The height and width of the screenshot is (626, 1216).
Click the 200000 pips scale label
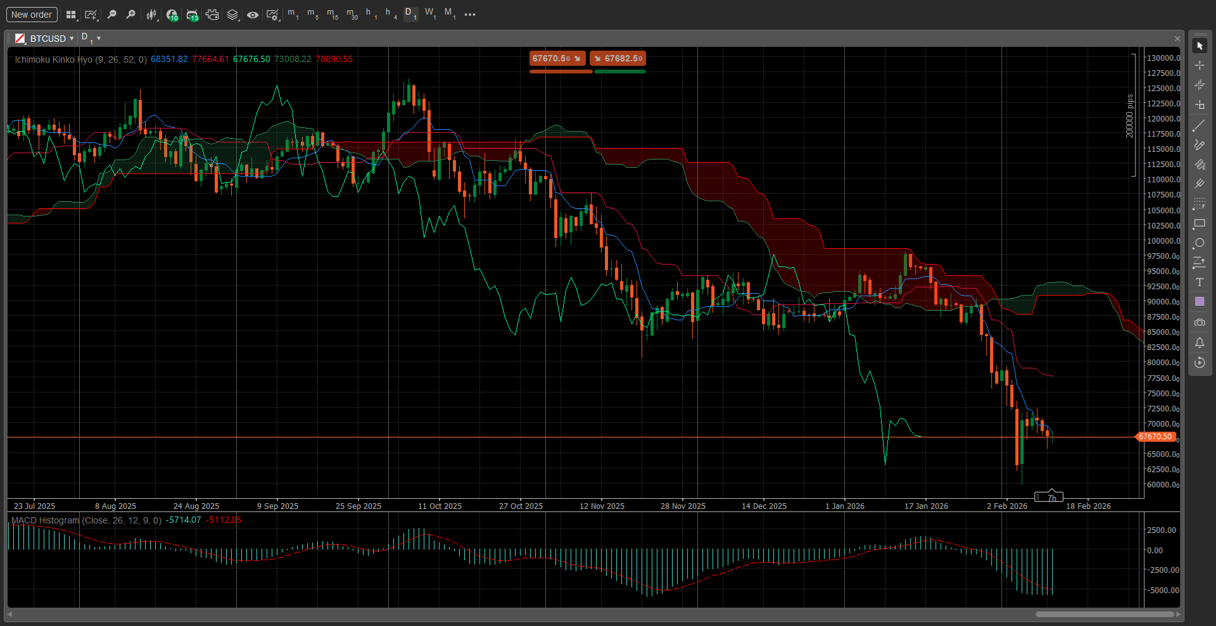1129,116
